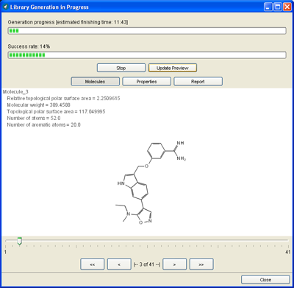Click the Molecule_3 heading text
This screenshot has width=294, height=288.
tap(15, 92)
